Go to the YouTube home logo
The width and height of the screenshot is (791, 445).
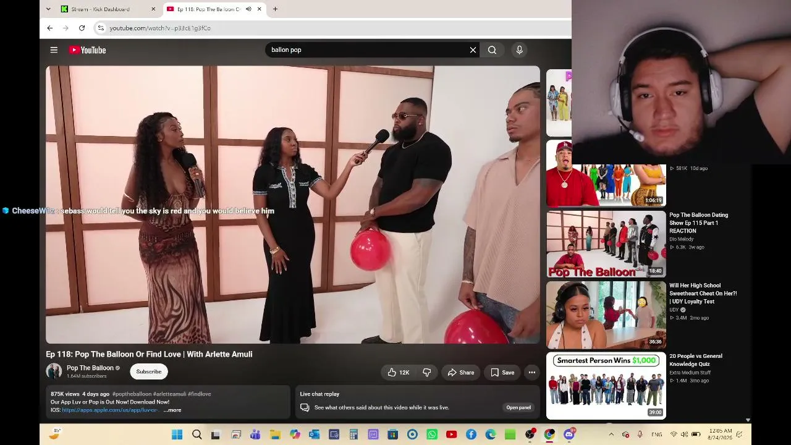pos(87,50)
